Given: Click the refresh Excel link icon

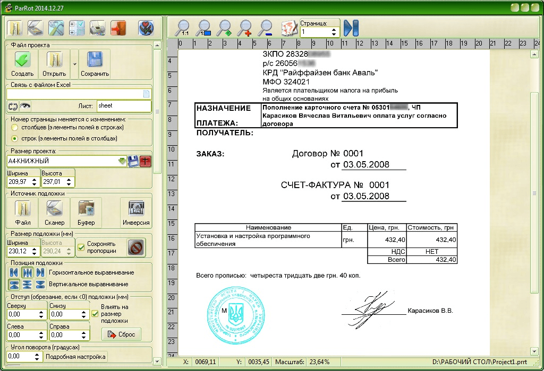Looking at the screenshot, I should (x=13, y=106).
